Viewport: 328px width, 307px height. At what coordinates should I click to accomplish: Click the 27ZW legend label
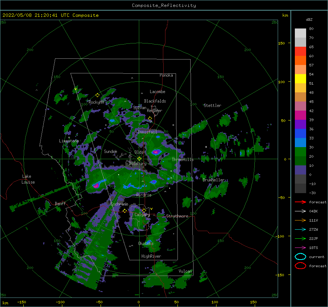pos(313,230)
